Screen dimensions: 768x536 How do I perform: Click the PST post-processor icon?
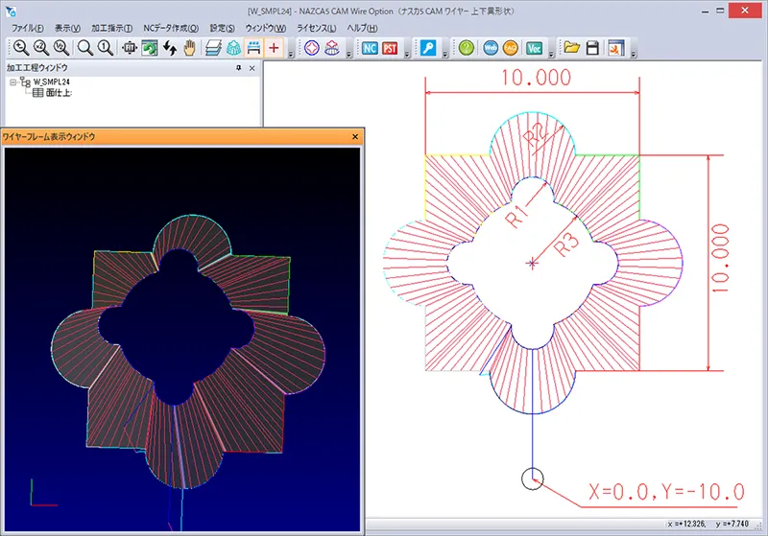pyautogui.click(x=391, y=48)
